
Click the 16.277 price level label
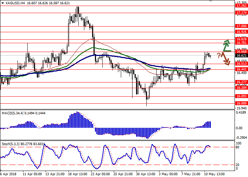click(x=241, y=82)
